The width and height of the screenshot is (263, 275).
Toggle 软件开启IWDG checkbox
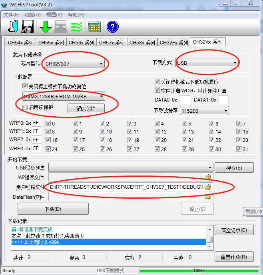pyautogui.click(x=157, y=90)
